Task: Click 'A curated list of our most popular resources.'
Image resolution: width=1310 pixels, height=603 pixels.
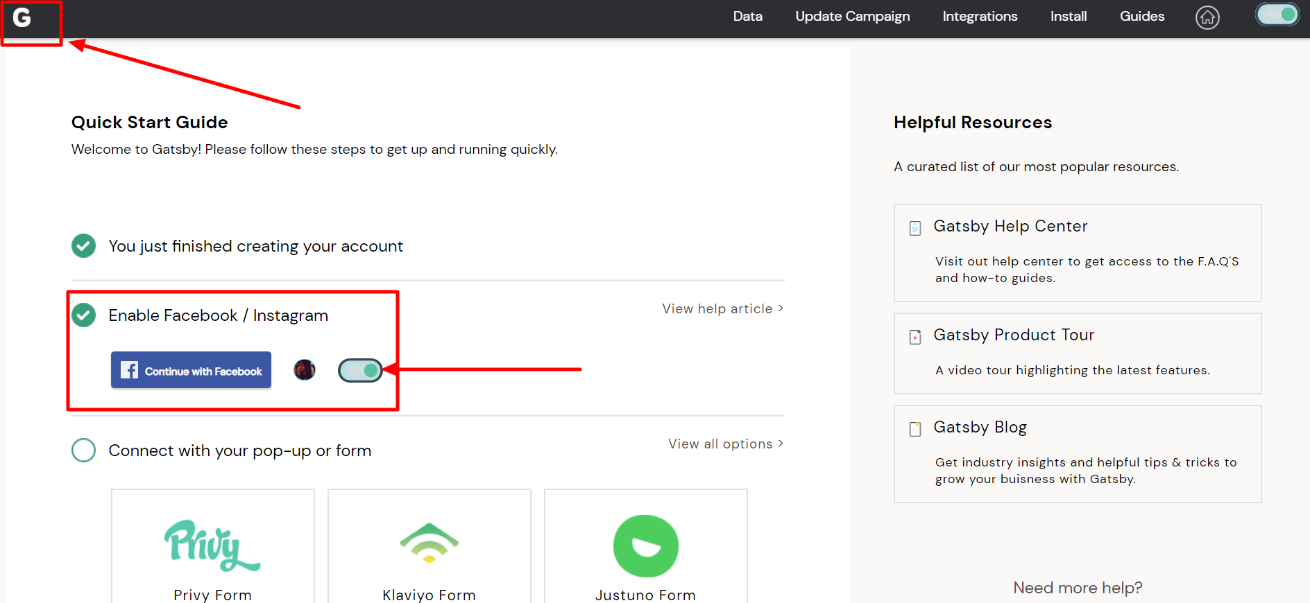Action: tap(1037, 166)
